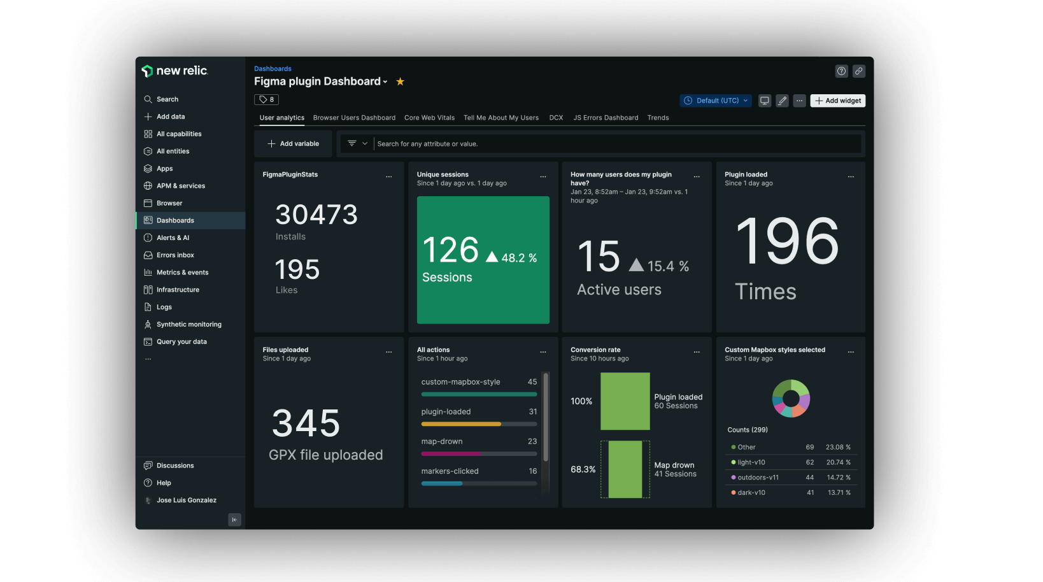Toggle the outdoors-v11 legend entry
This screenshot has width=1043, height=582.
click(790, 478)
